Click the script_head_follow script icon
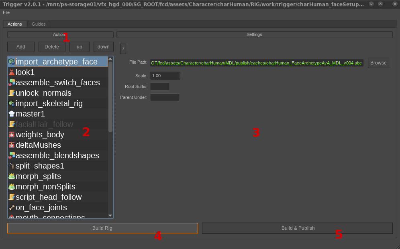The height and width of the screenshot is (249, 400). click(12, 197)
